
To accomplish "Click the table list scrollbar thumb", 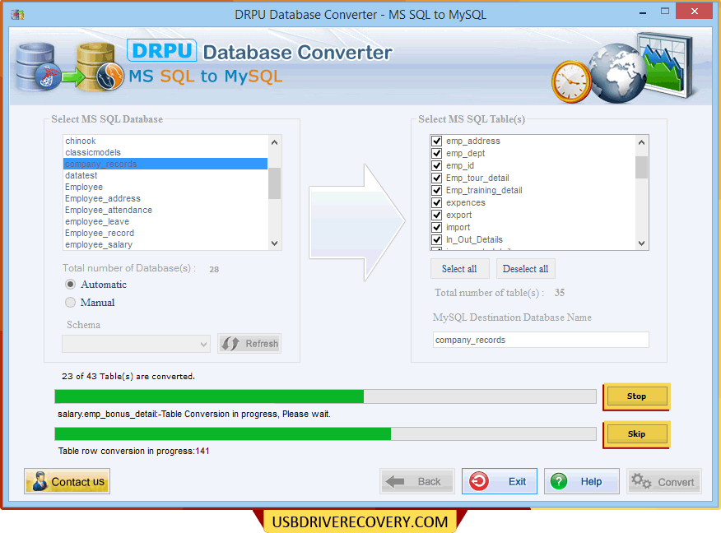I will pos(641,167).
